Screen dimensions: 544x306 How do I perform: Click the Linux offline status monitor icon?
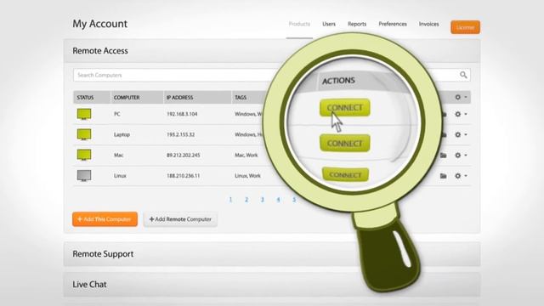click(84, 176)
